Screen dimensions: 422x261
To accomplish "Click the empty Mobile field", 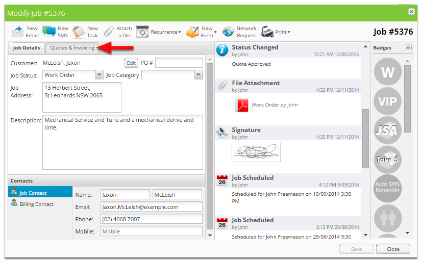I will [x=151, y=231].
